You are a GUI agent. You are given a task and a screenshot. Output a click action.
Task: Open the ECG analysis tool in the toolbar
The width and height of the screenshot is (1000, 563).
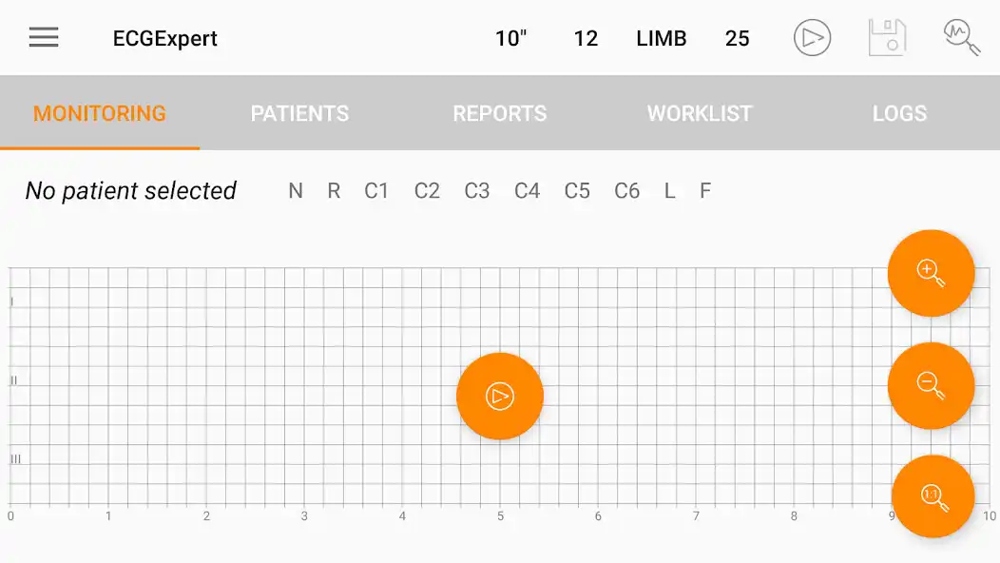click(x=960, y=37)
